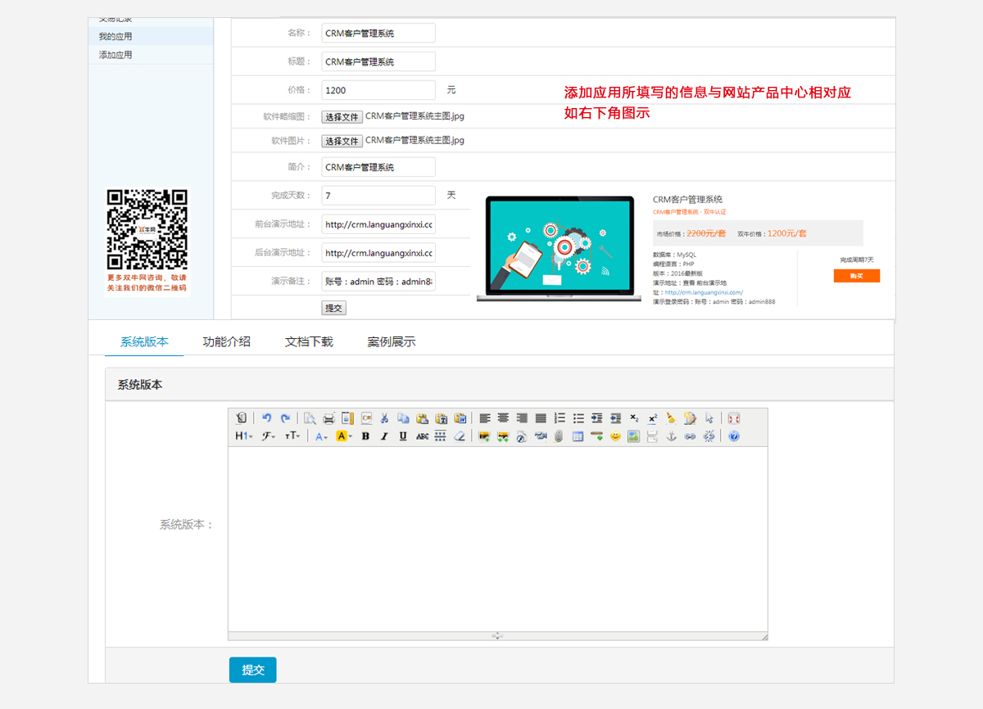Align text right in the editor
983x709 pixels.
point(522,418)
